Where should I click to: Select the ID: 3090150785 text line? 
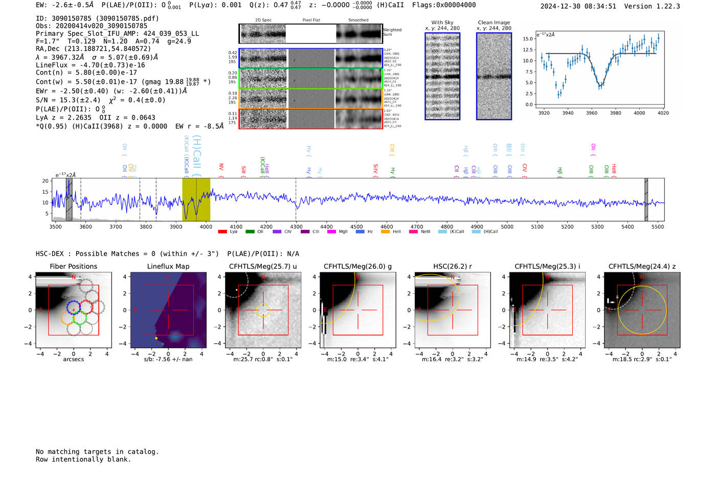click(x=97, y=18)
